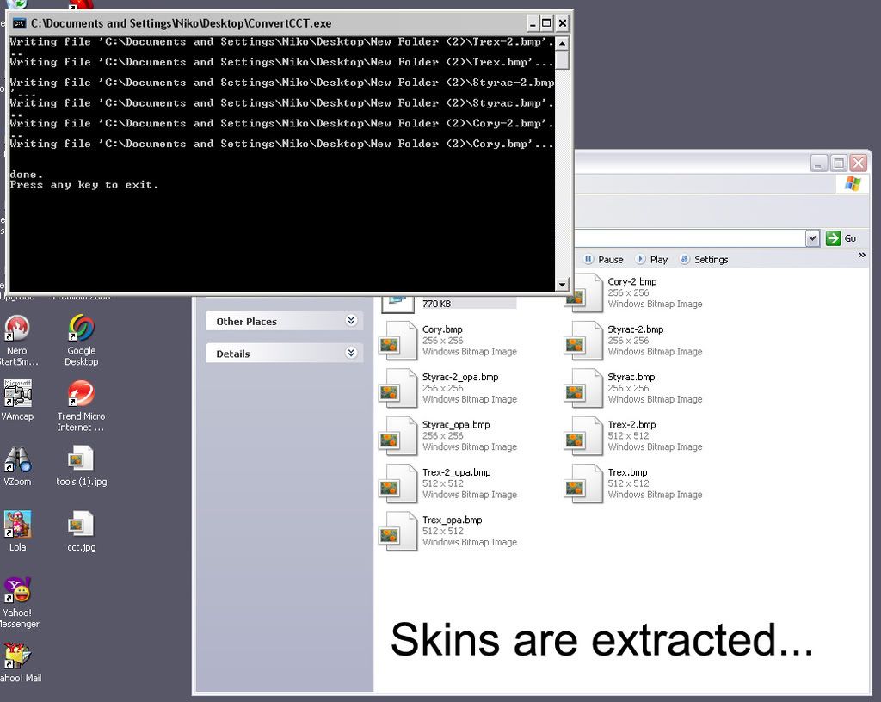Open the Yahoo! Messenger shortcut
The height and width of the screenshot is (702, 881).
(x=17, y=590)
